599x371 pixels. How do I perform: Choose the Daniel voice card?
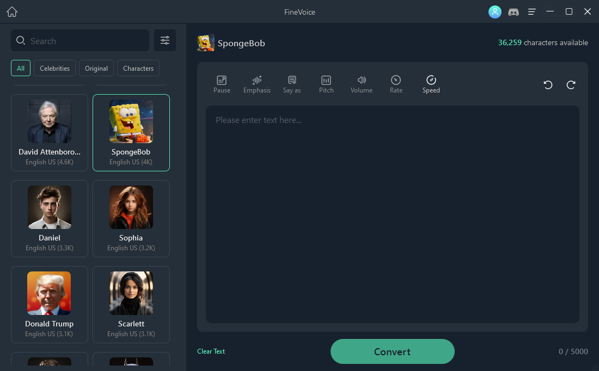coord(50,219)
